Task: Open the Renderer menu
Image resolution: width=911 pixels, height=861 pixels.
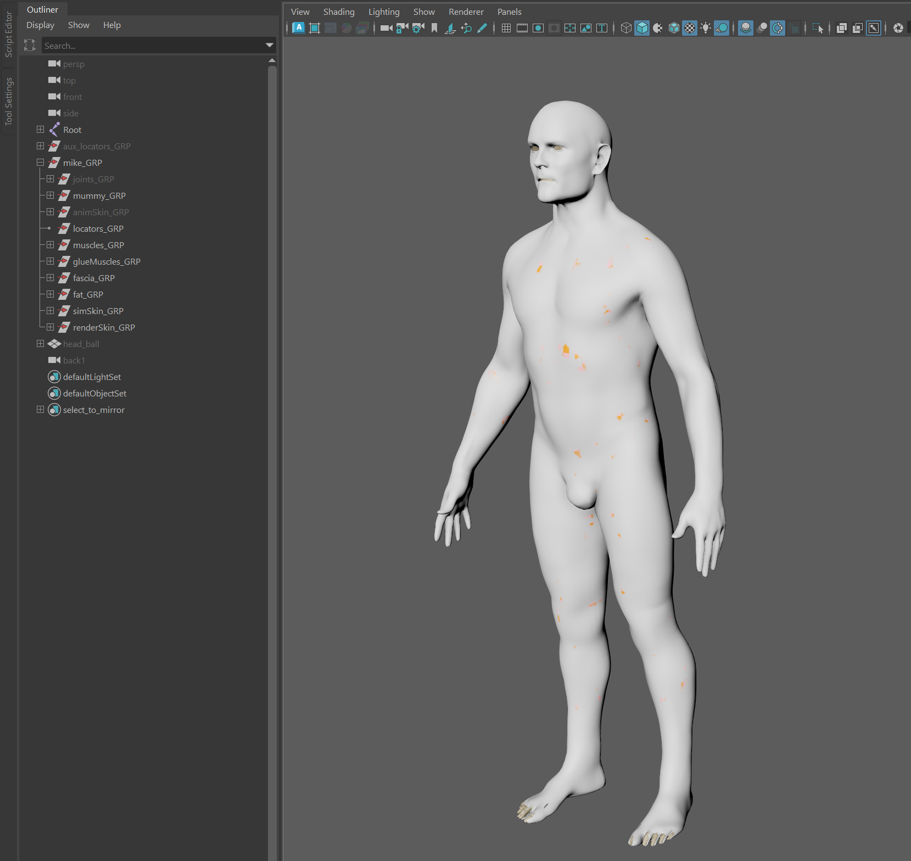Action: (466, 12)
